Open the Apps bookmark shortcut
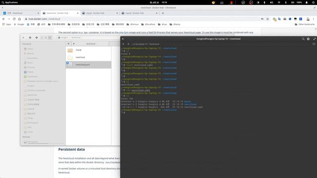 point(6,24)
